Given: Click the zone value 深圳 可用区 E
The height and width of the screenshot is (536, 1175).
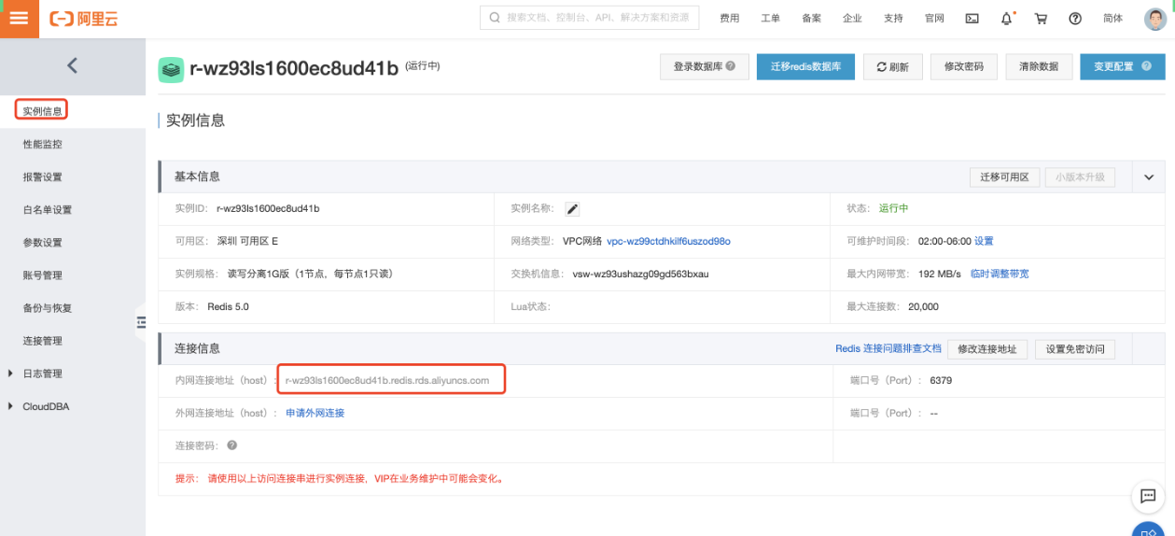Looking at the screenshot, I should coord(247,241).
